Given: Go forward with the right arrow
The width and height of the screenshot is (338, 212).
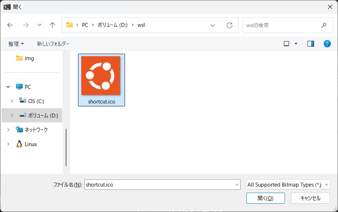Looking at the screenshot, I should 26,25.
